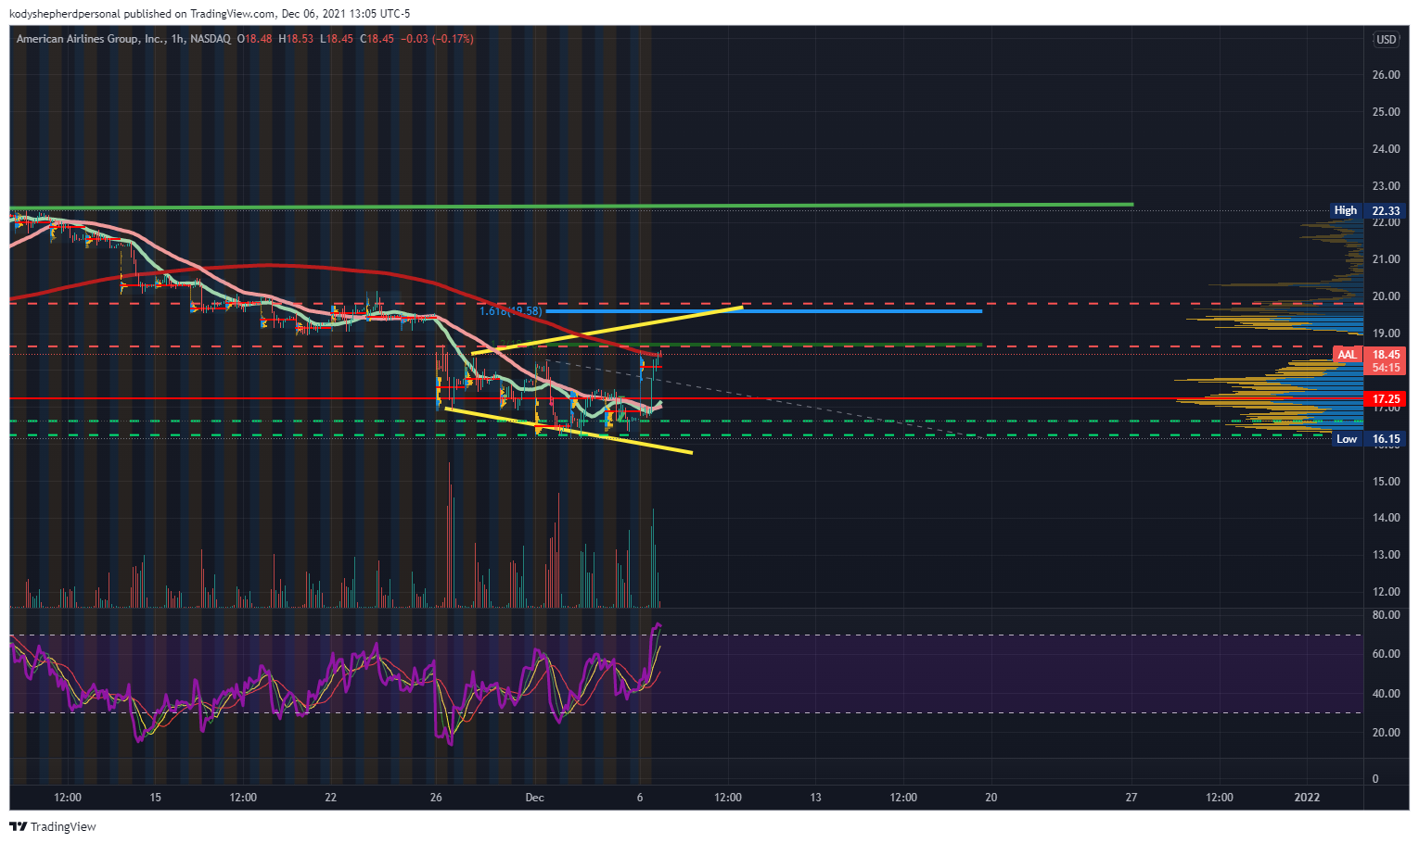Click the 15.00 price axis label
Viewport: 1419px width, 843px height.
(x=1386, y=482)
